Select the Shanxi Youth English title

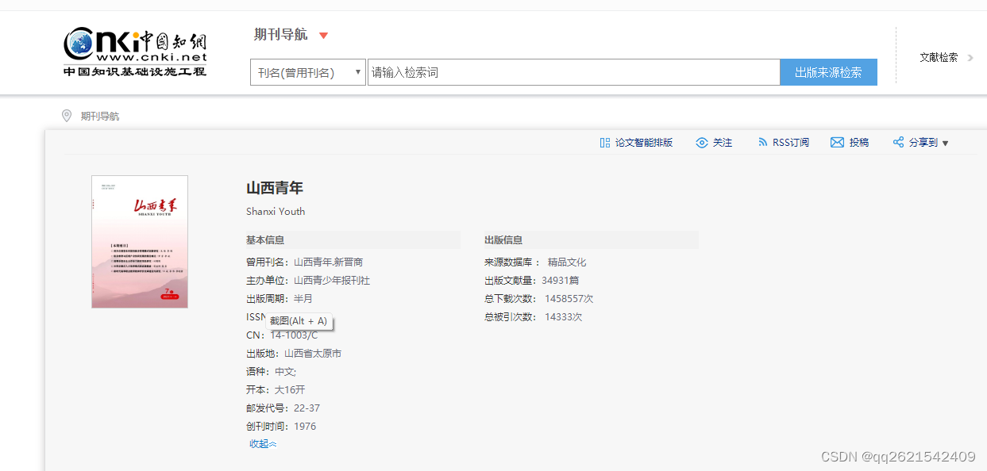pos(276,212)
